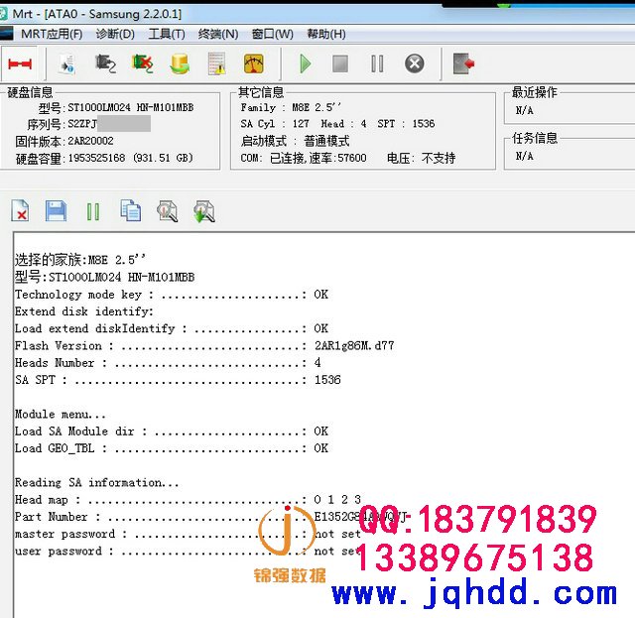Click the firmware version 2AR20002
Screen dimensions: 635x618
tap(90, 141)
